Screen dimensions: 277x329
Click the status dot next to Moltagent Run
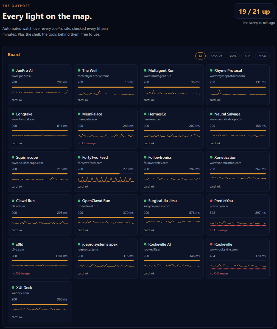coord(145,71)
